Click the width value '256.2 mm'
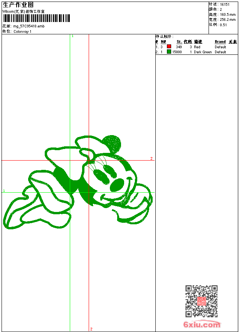The height and width of the screenshot is (332, 239). 228,20
